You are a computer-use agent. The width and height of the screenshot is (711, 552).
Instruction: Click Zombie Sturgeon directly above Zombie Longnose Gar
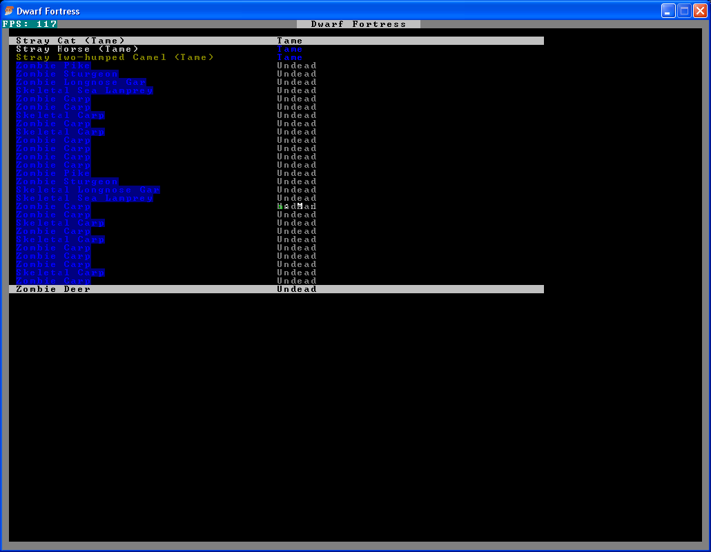(67, 74)
